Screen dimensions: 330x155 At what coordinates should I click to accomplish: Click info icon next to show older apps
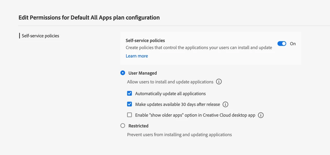[261, 115]
